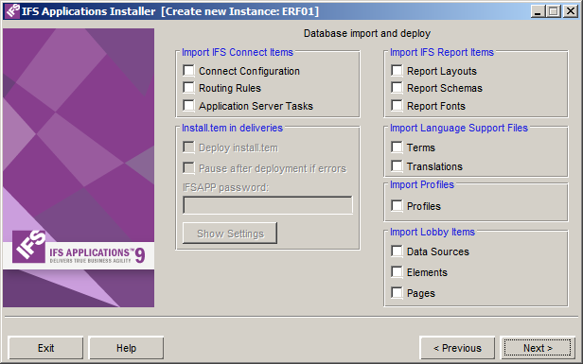Screen dimensions: 583x364
Task: Close the installer window
Action: [x=571, y=11]
